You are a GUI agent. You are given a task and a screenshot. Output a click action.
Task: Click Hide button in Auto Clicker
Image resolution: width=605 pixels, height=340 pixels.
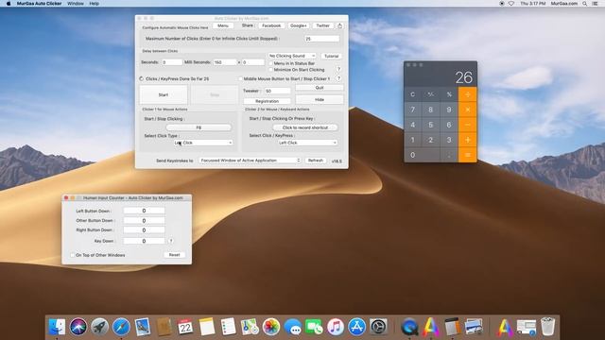320,100
